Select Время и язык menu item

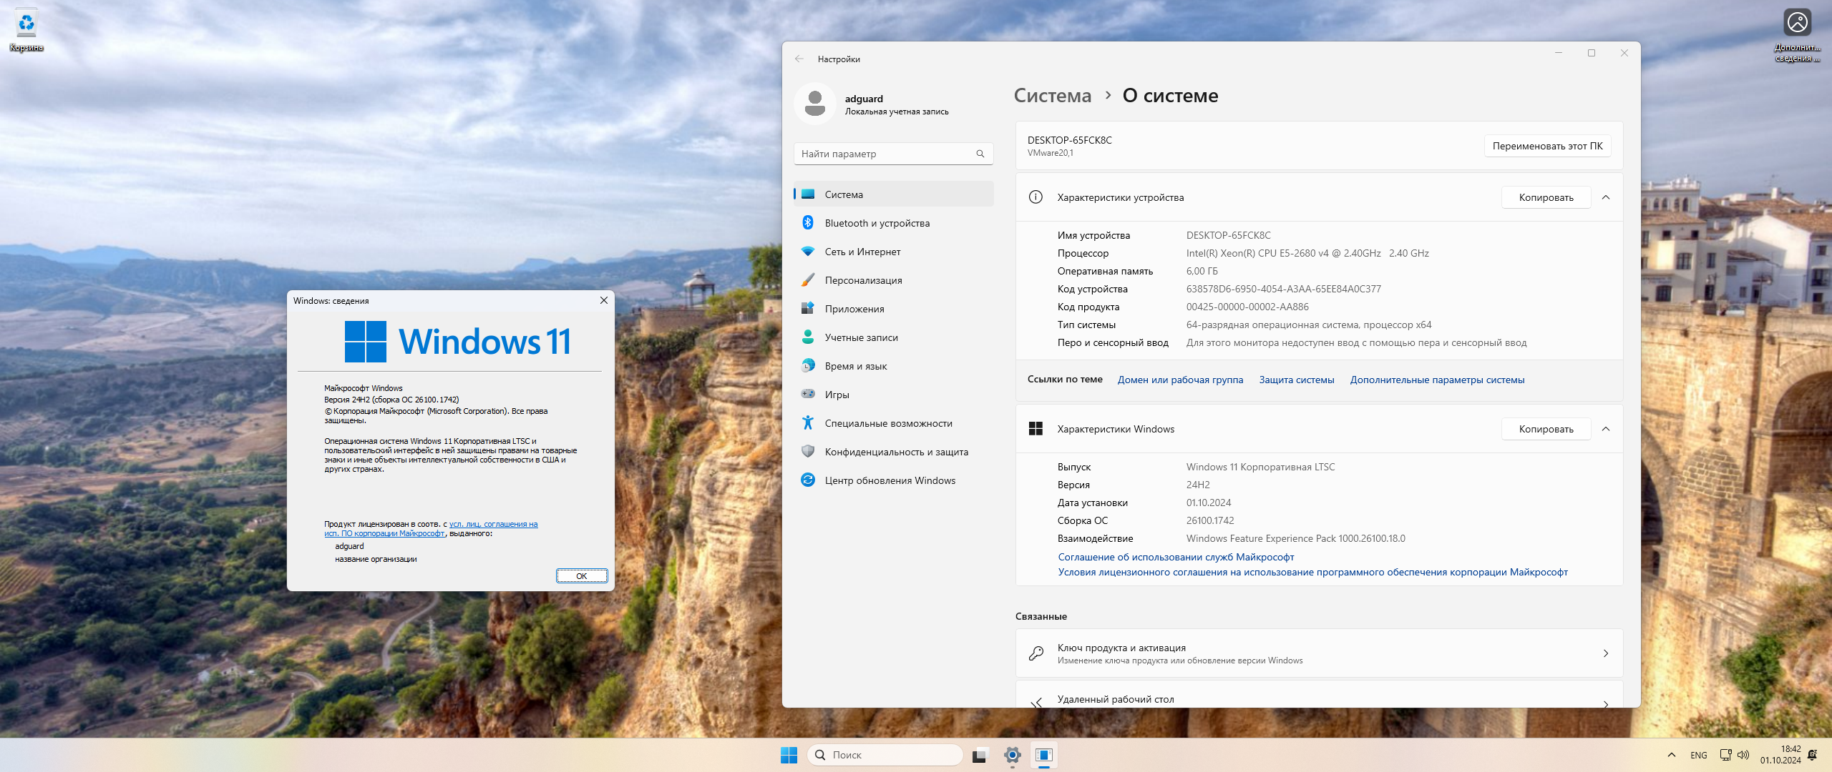pos(855,366)
